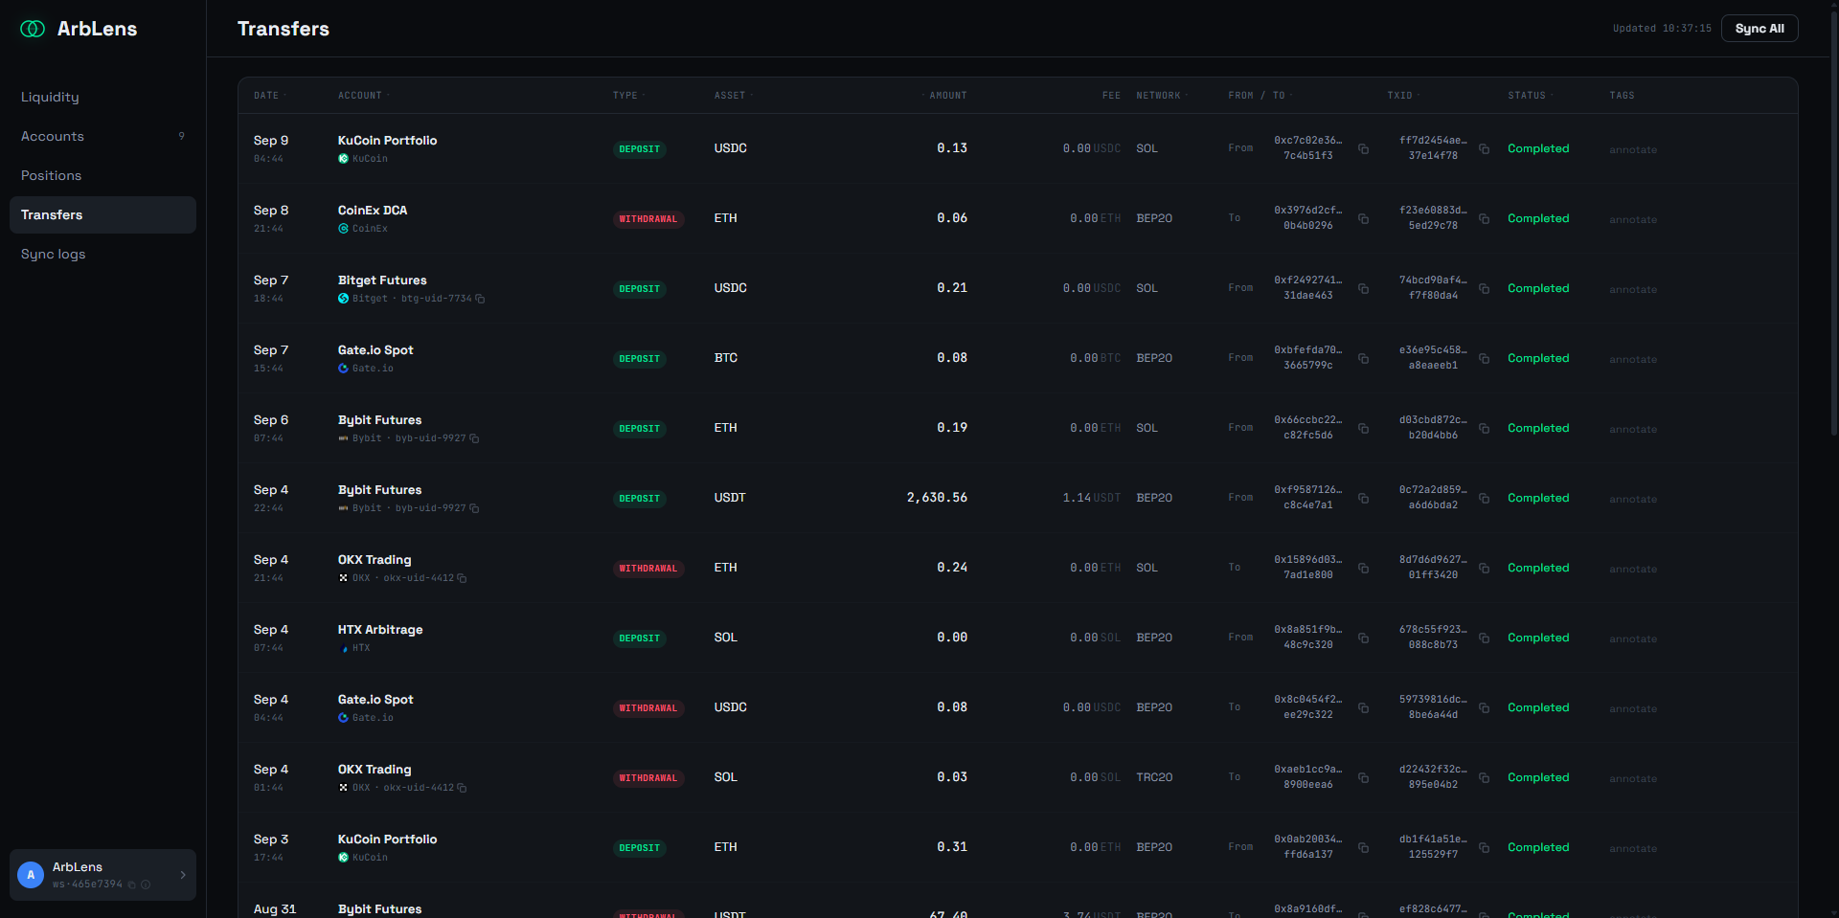This screenshot has height=918, width=1839.
Task: Open Sync logs
Action: point(102,254)
